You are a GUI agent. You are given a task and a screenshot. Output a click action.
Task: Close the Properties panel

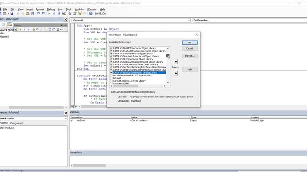pos(66,113)
